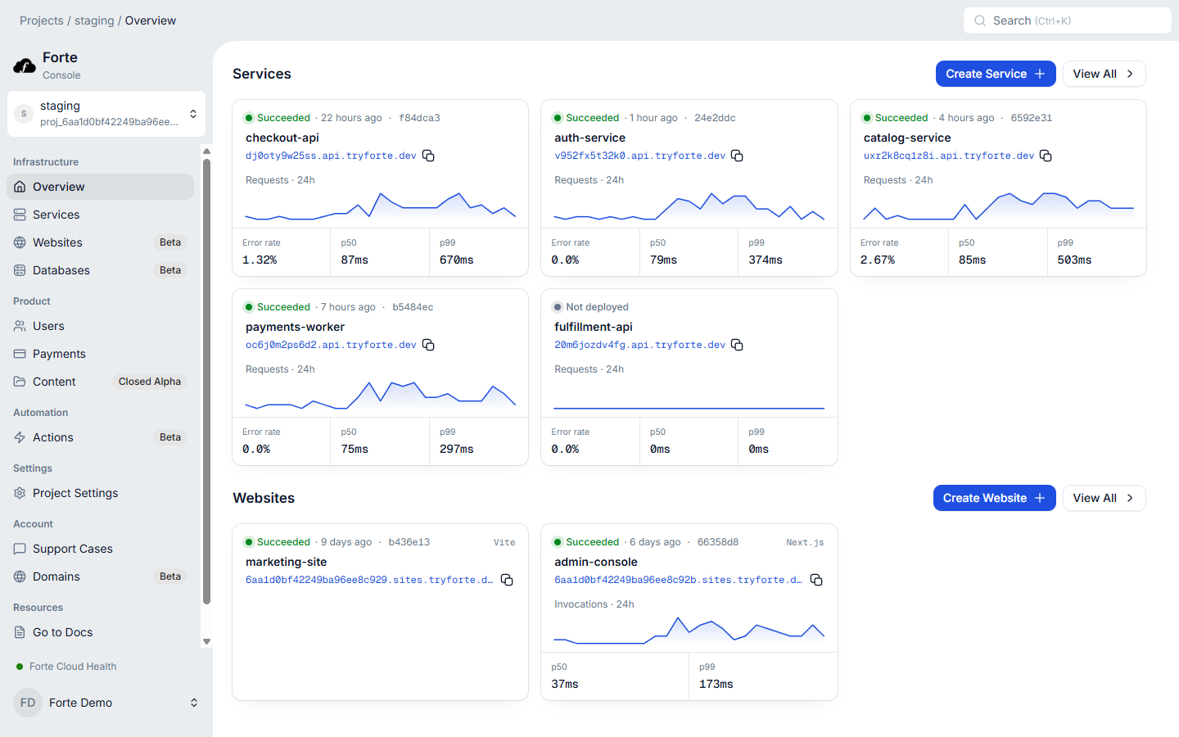The width and height of the screenshot is (1179, 737).
Task: Click the Project Settings gear icon
Action: click(20, 493)
